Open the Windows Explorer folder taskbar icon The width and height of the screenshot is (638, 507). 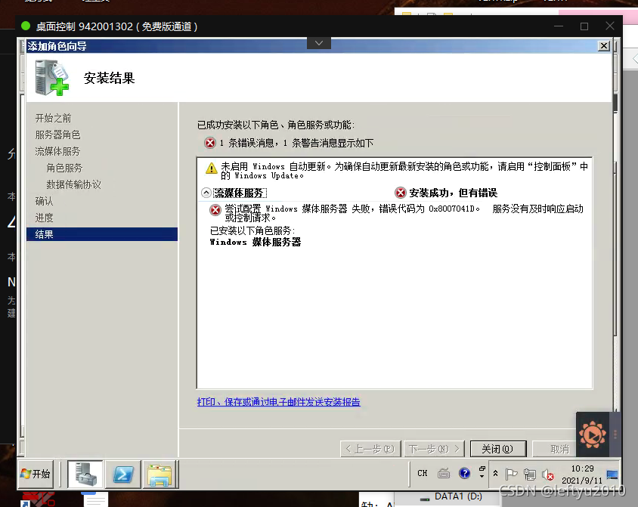tap(160, 474)
